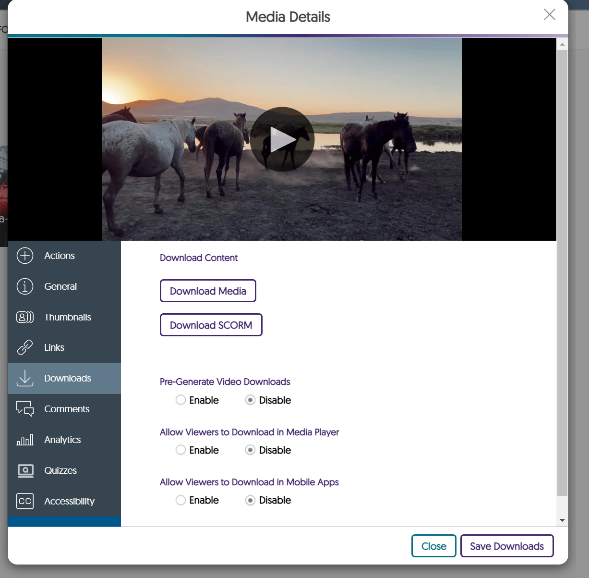Enable viewer downloads in Media Player
The width and height of the screenshot is (589, 578).
tap(180, 450)
